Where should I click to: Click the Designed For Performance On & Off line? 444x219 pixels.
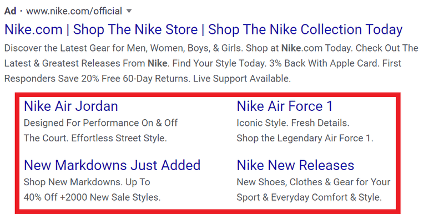click(101, 123)
